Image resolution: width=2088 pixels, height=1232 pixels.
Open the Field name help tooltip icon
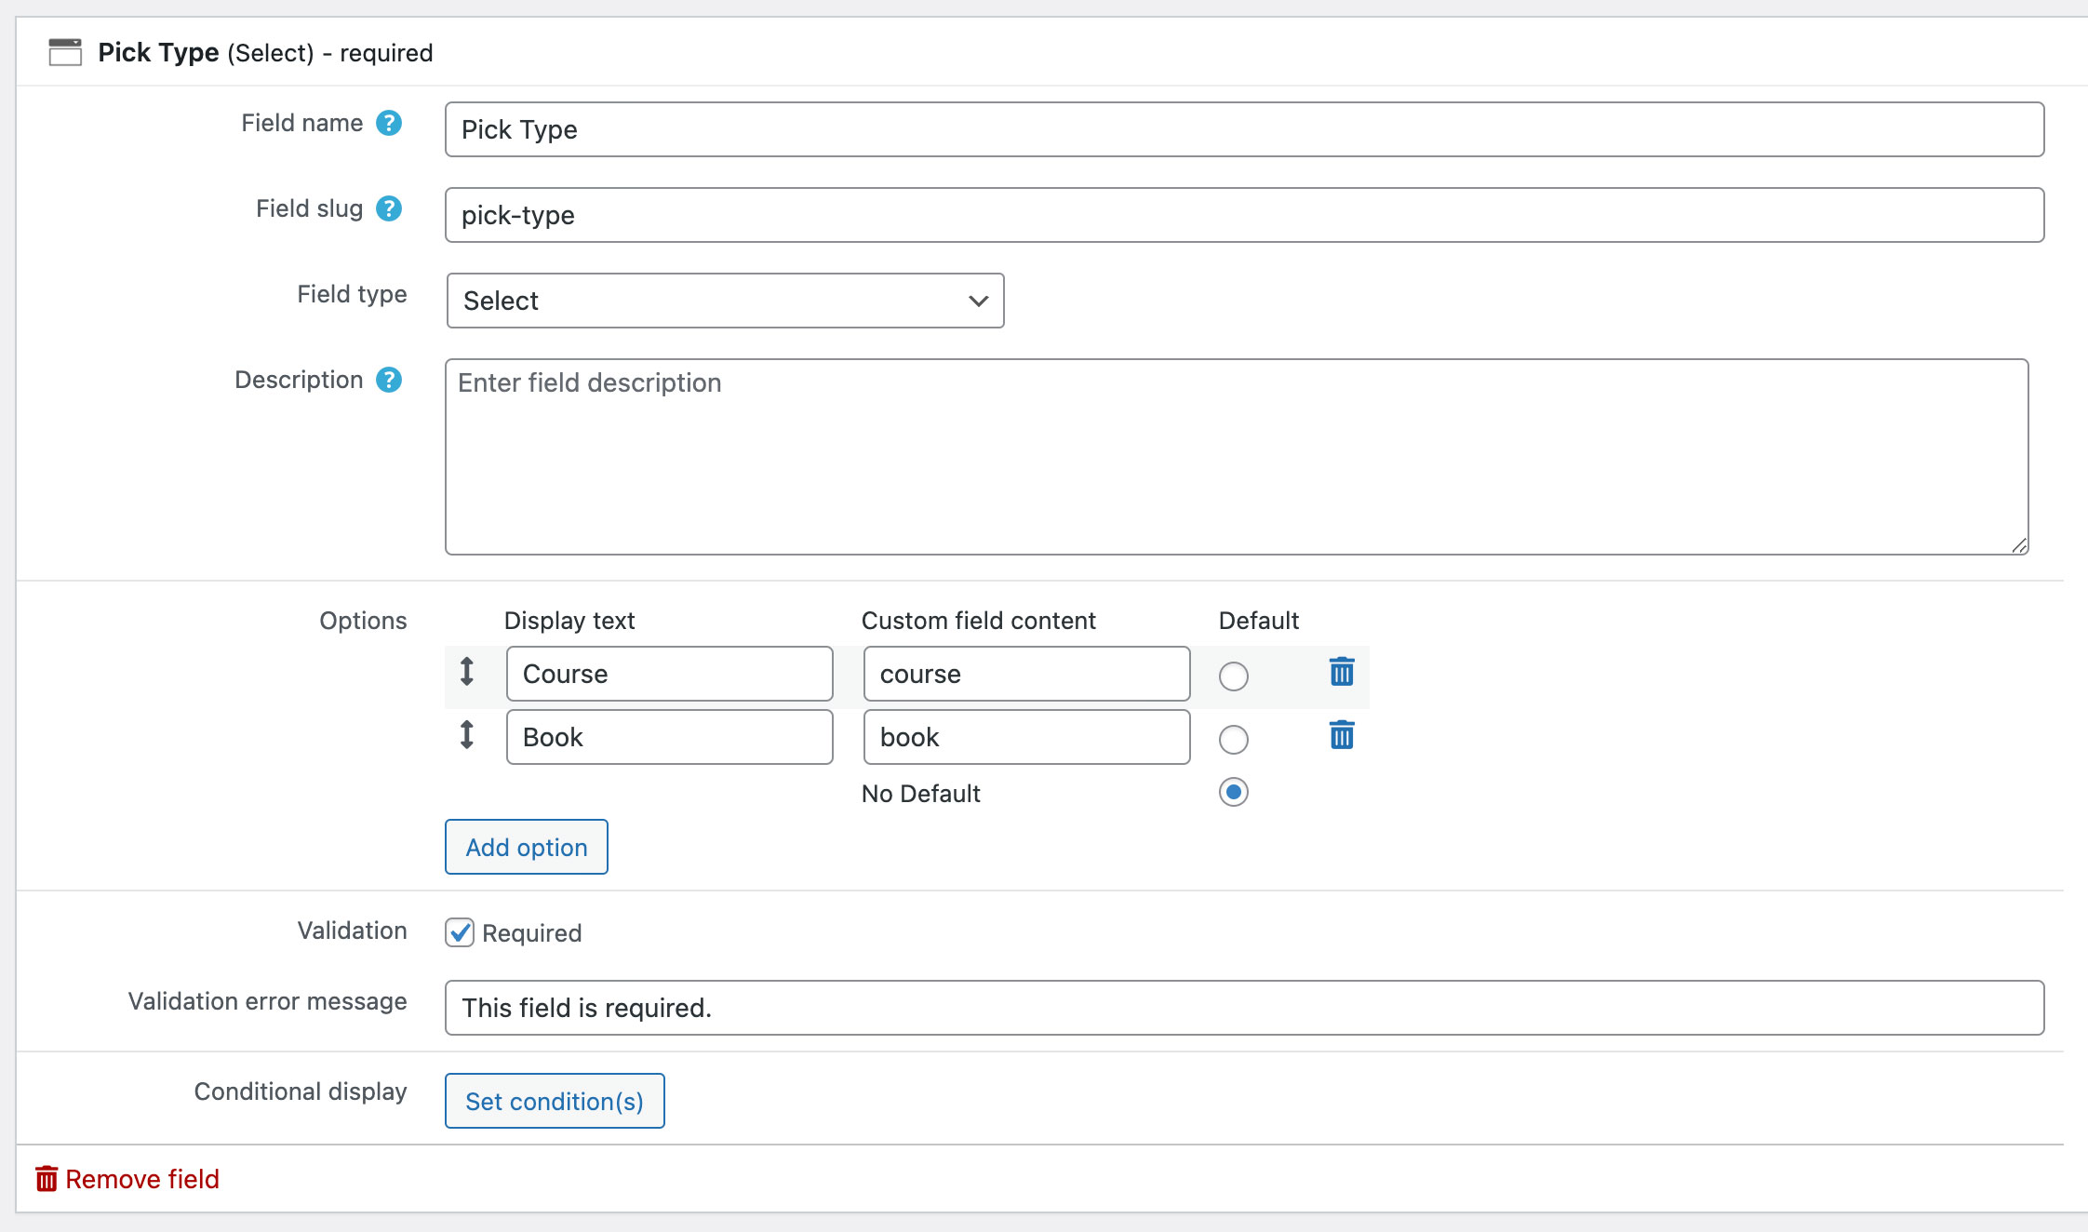pyautogui.click(x=389, y=123)
